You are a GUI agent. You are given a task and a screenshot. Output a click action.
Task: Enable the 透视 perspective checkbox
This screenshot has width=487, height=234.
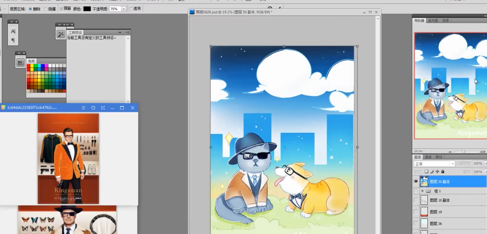click(x=131, y=9)
